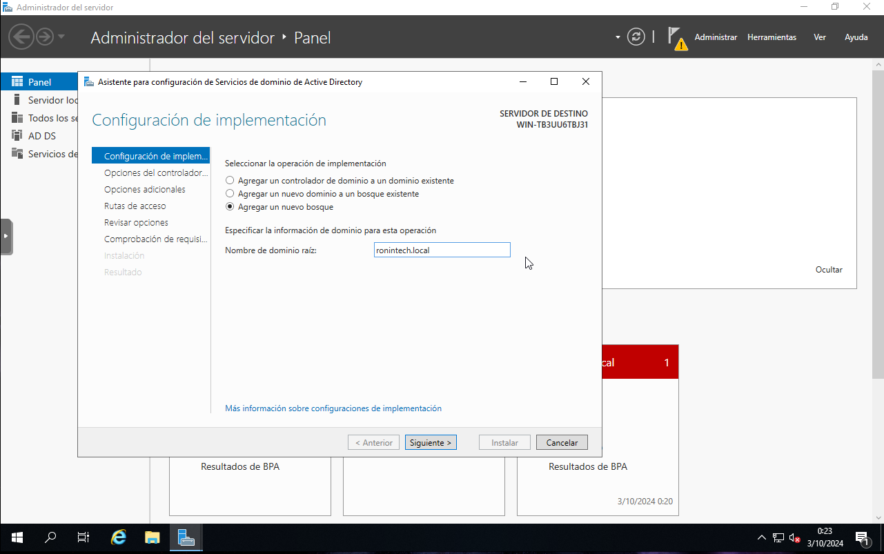Image resolution: width=884 pixels, height=554 pixels.
Task: Open the navigation history dropdown arrow
Action: click(61, 37)
